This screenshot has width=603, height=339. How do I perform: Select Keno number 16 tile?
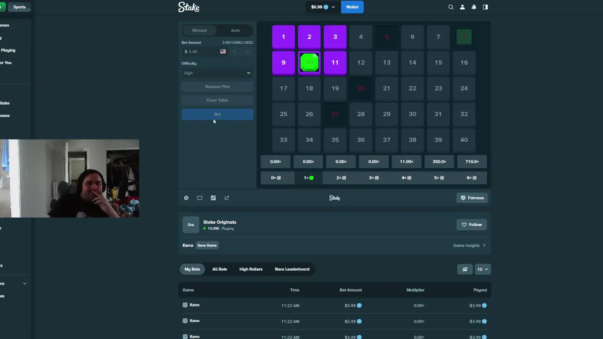tap(464, 63)
